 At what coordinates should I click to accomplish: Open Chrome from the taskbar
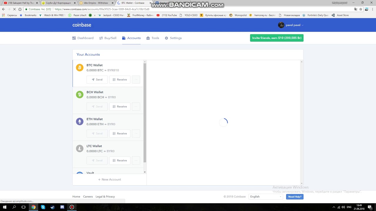[33, 207]
